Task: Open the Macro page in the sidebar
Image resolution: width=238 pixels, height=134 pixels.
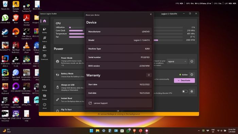Action: [45, 48]
